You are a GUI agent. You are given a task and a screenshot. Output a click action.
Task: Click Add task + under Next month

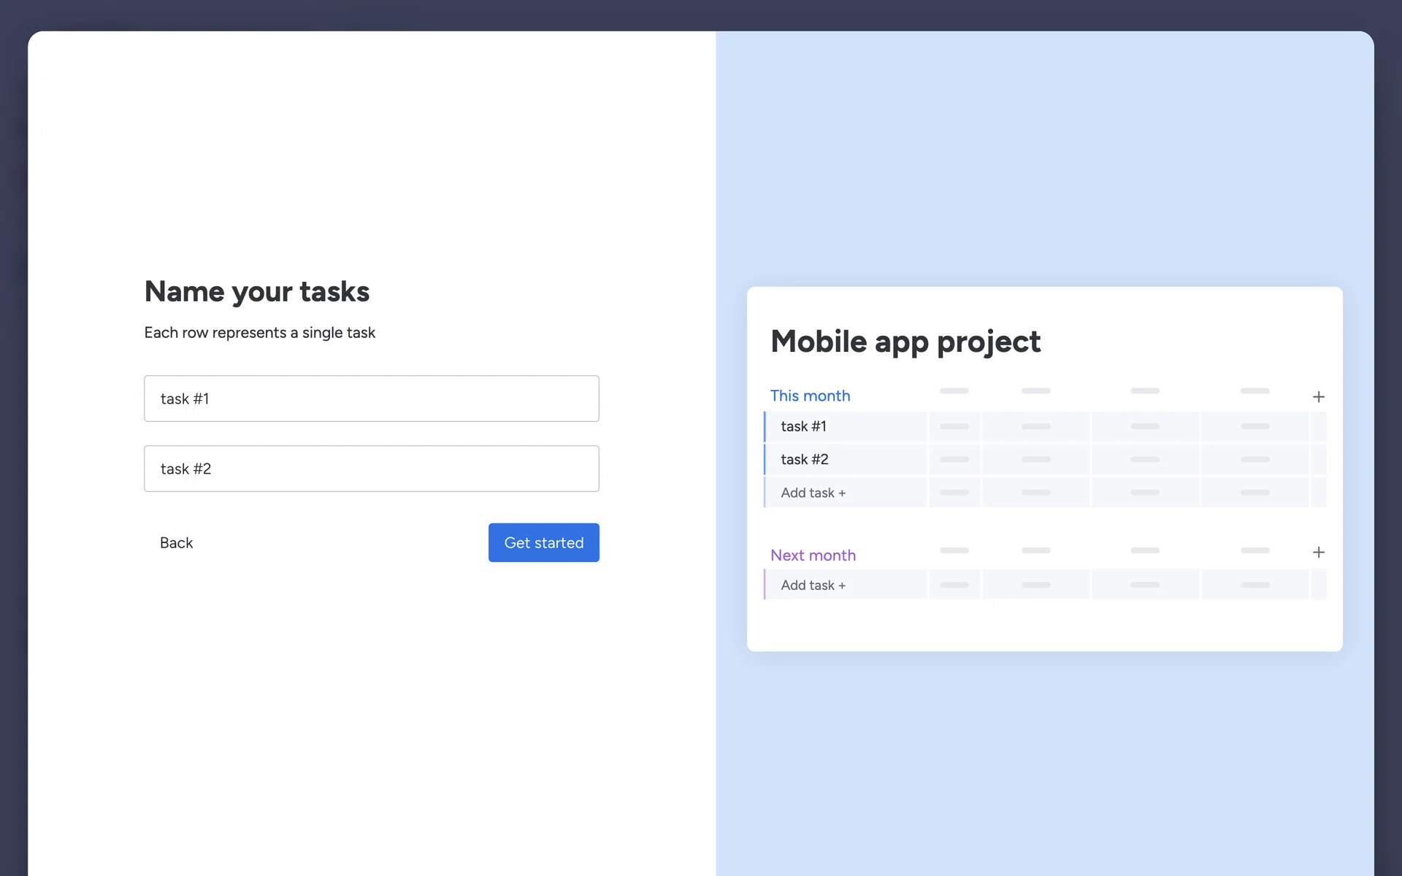tap(813, 585)
